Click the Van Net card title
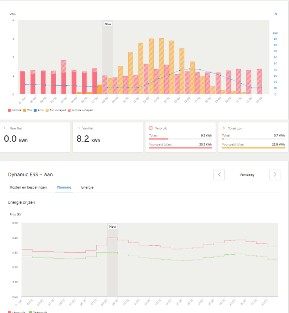289x313 pixels. point(88,128)
